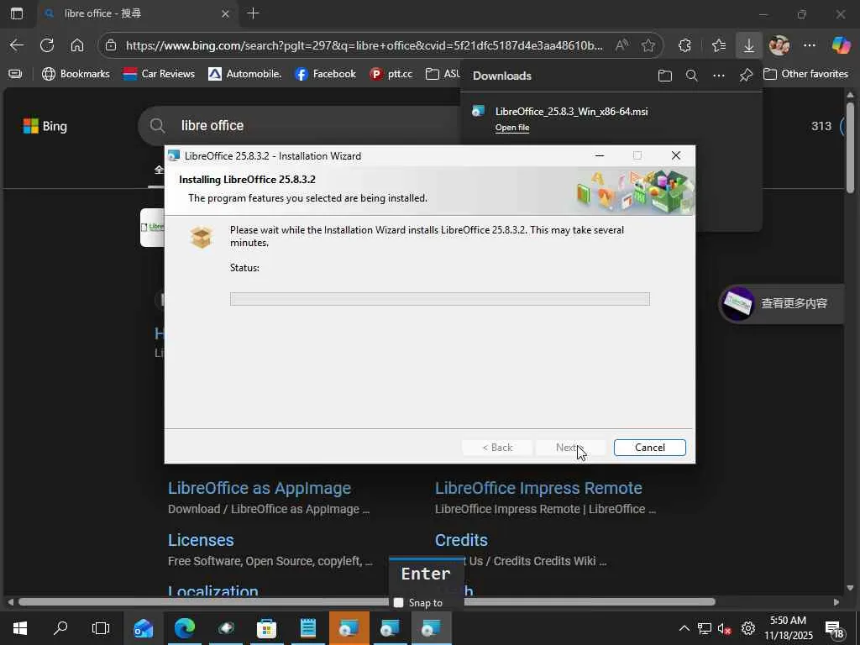Pin the Downloads panel
Screen dimensions: 860x645
746,76
